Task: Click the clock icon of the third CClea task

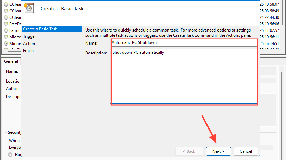Action: 6,17
